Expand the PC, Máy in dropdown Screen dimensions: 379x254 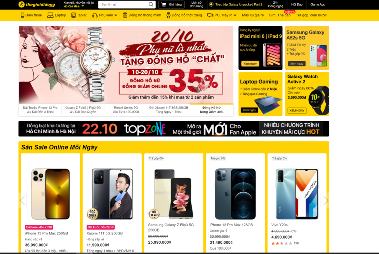click(x=235, y=16)
